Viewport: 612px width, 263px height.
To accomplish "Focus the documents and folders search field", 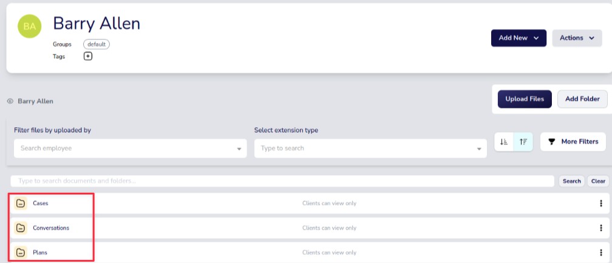I will (282, 181).
